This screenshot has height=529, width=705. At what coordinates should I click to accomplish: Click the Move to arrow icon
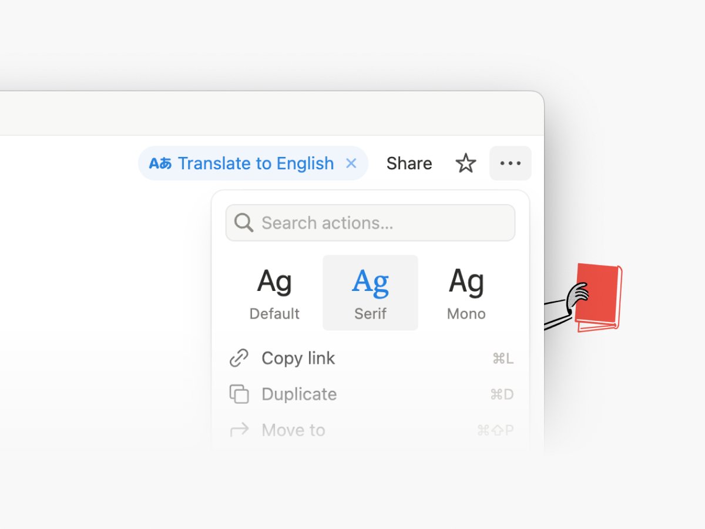[x=240, y=430]
